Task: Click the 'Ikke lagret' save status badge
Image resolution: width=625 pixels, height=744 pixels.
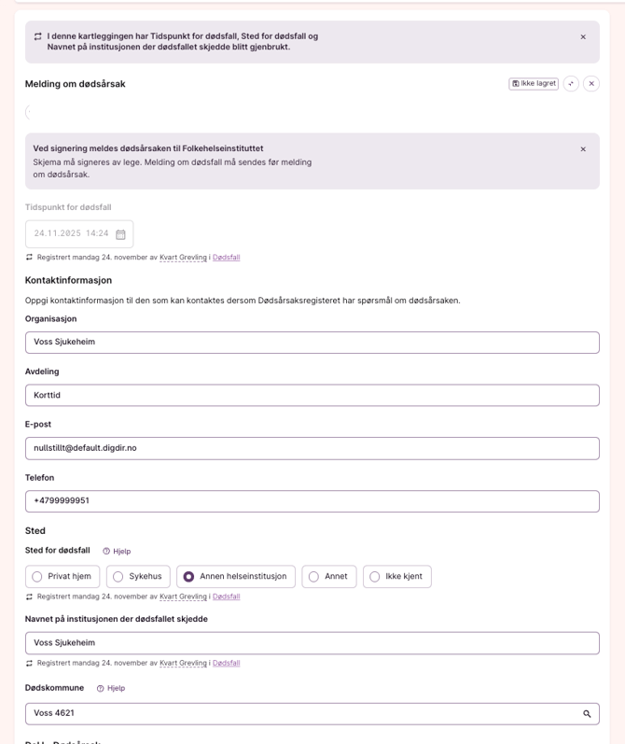Action: 534,84
